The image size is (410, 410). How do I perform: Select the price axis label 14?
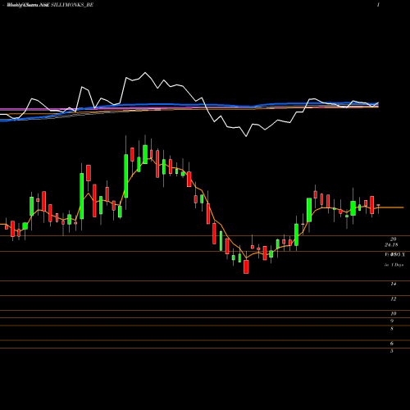[x=393, y=284]
